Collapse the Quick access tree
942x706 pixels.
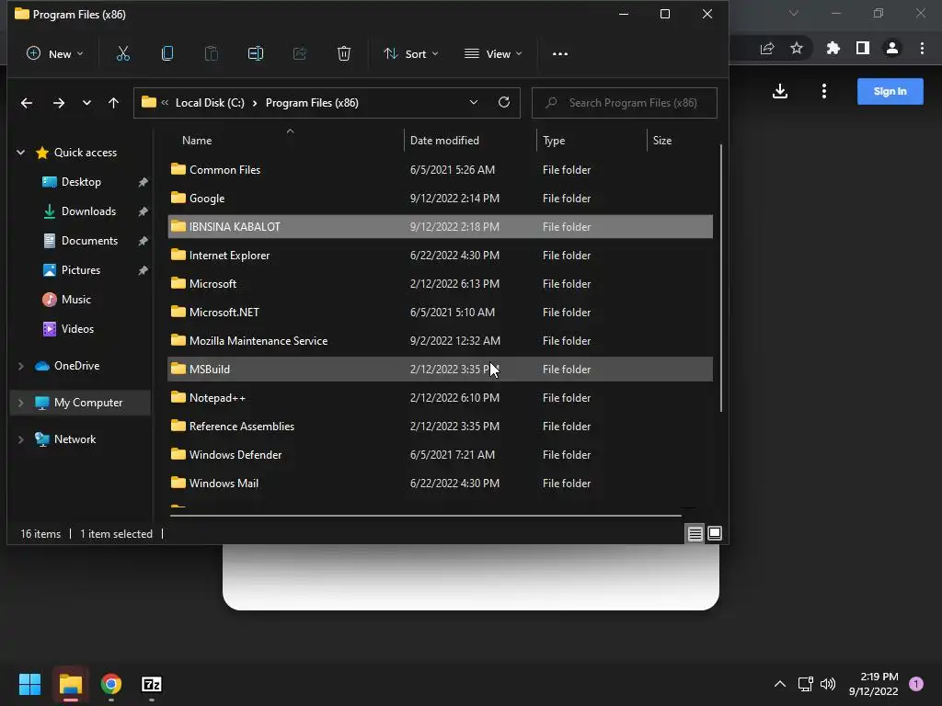pos(20,153)
